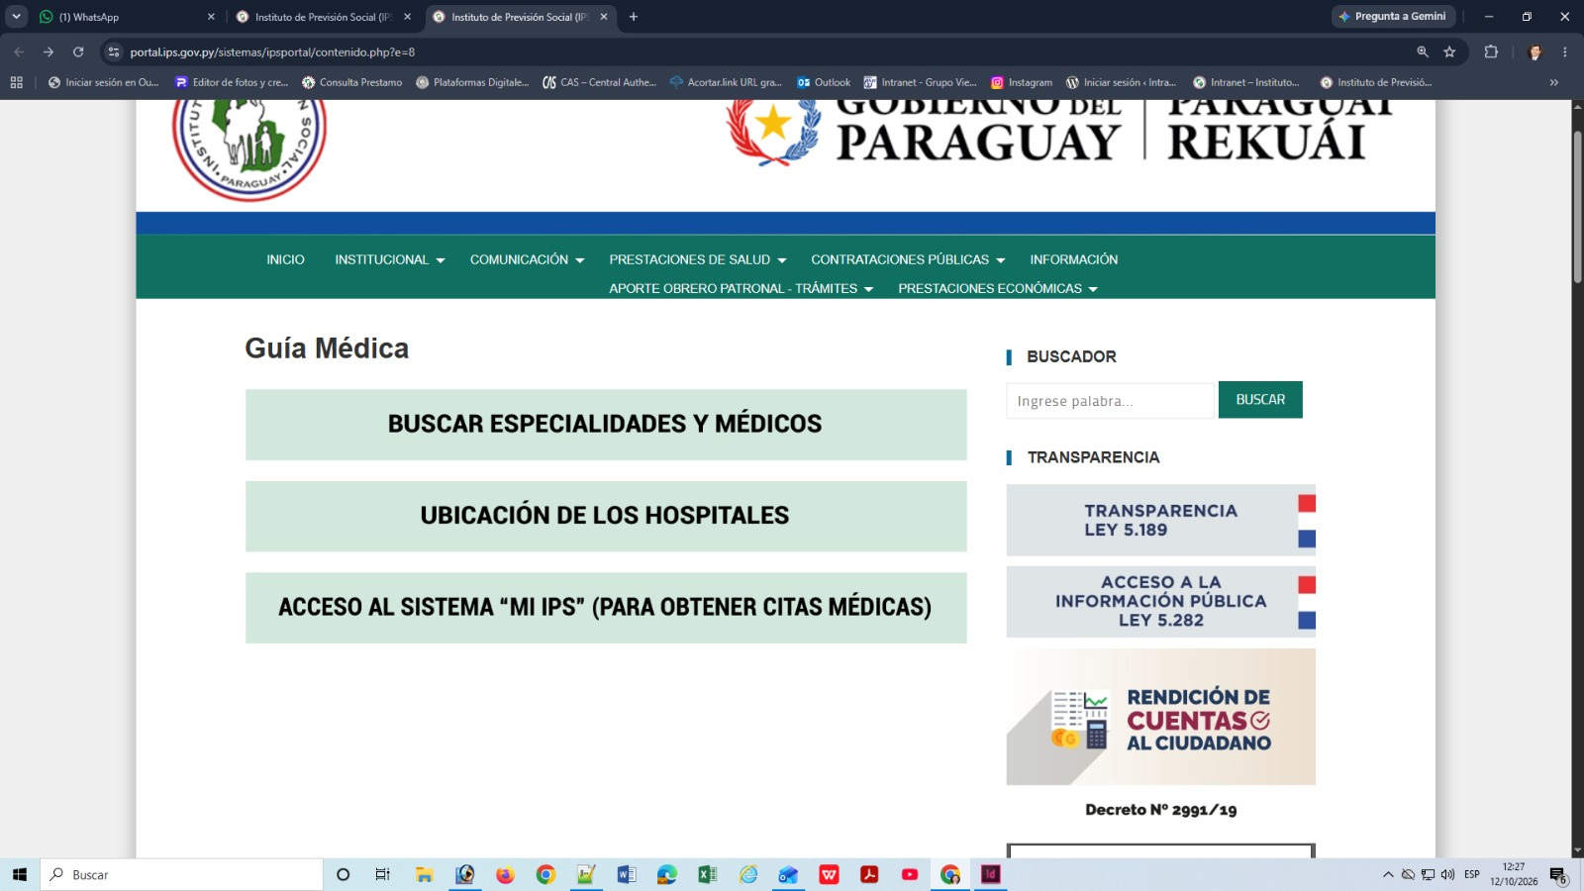Open the browser extensions puzzle icon
The height and width of the screenshot is (891, 1584).
tap(1491, 51)
